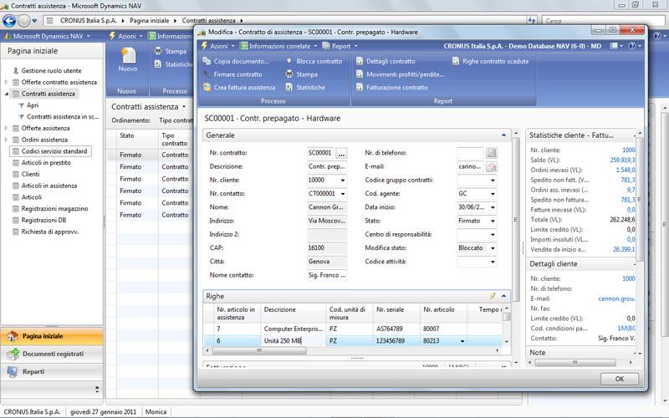Image resolution: width=669 pixels, height=418 pixels.
Task: Click the Movimenti profitti/perdite icon
Action: coord(360,74)
